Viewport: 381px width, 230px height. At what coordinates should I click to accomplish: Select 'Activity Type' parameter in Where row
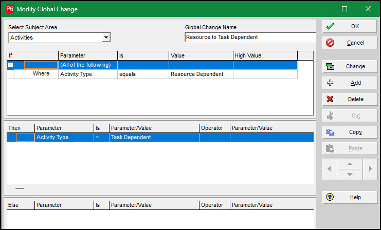(88, 74)
